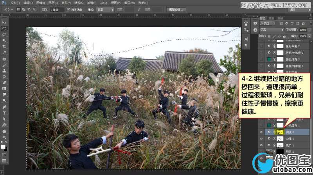Select the Eraser tool
The width and height of the screenshot is (313, 175).
(4, 83)
